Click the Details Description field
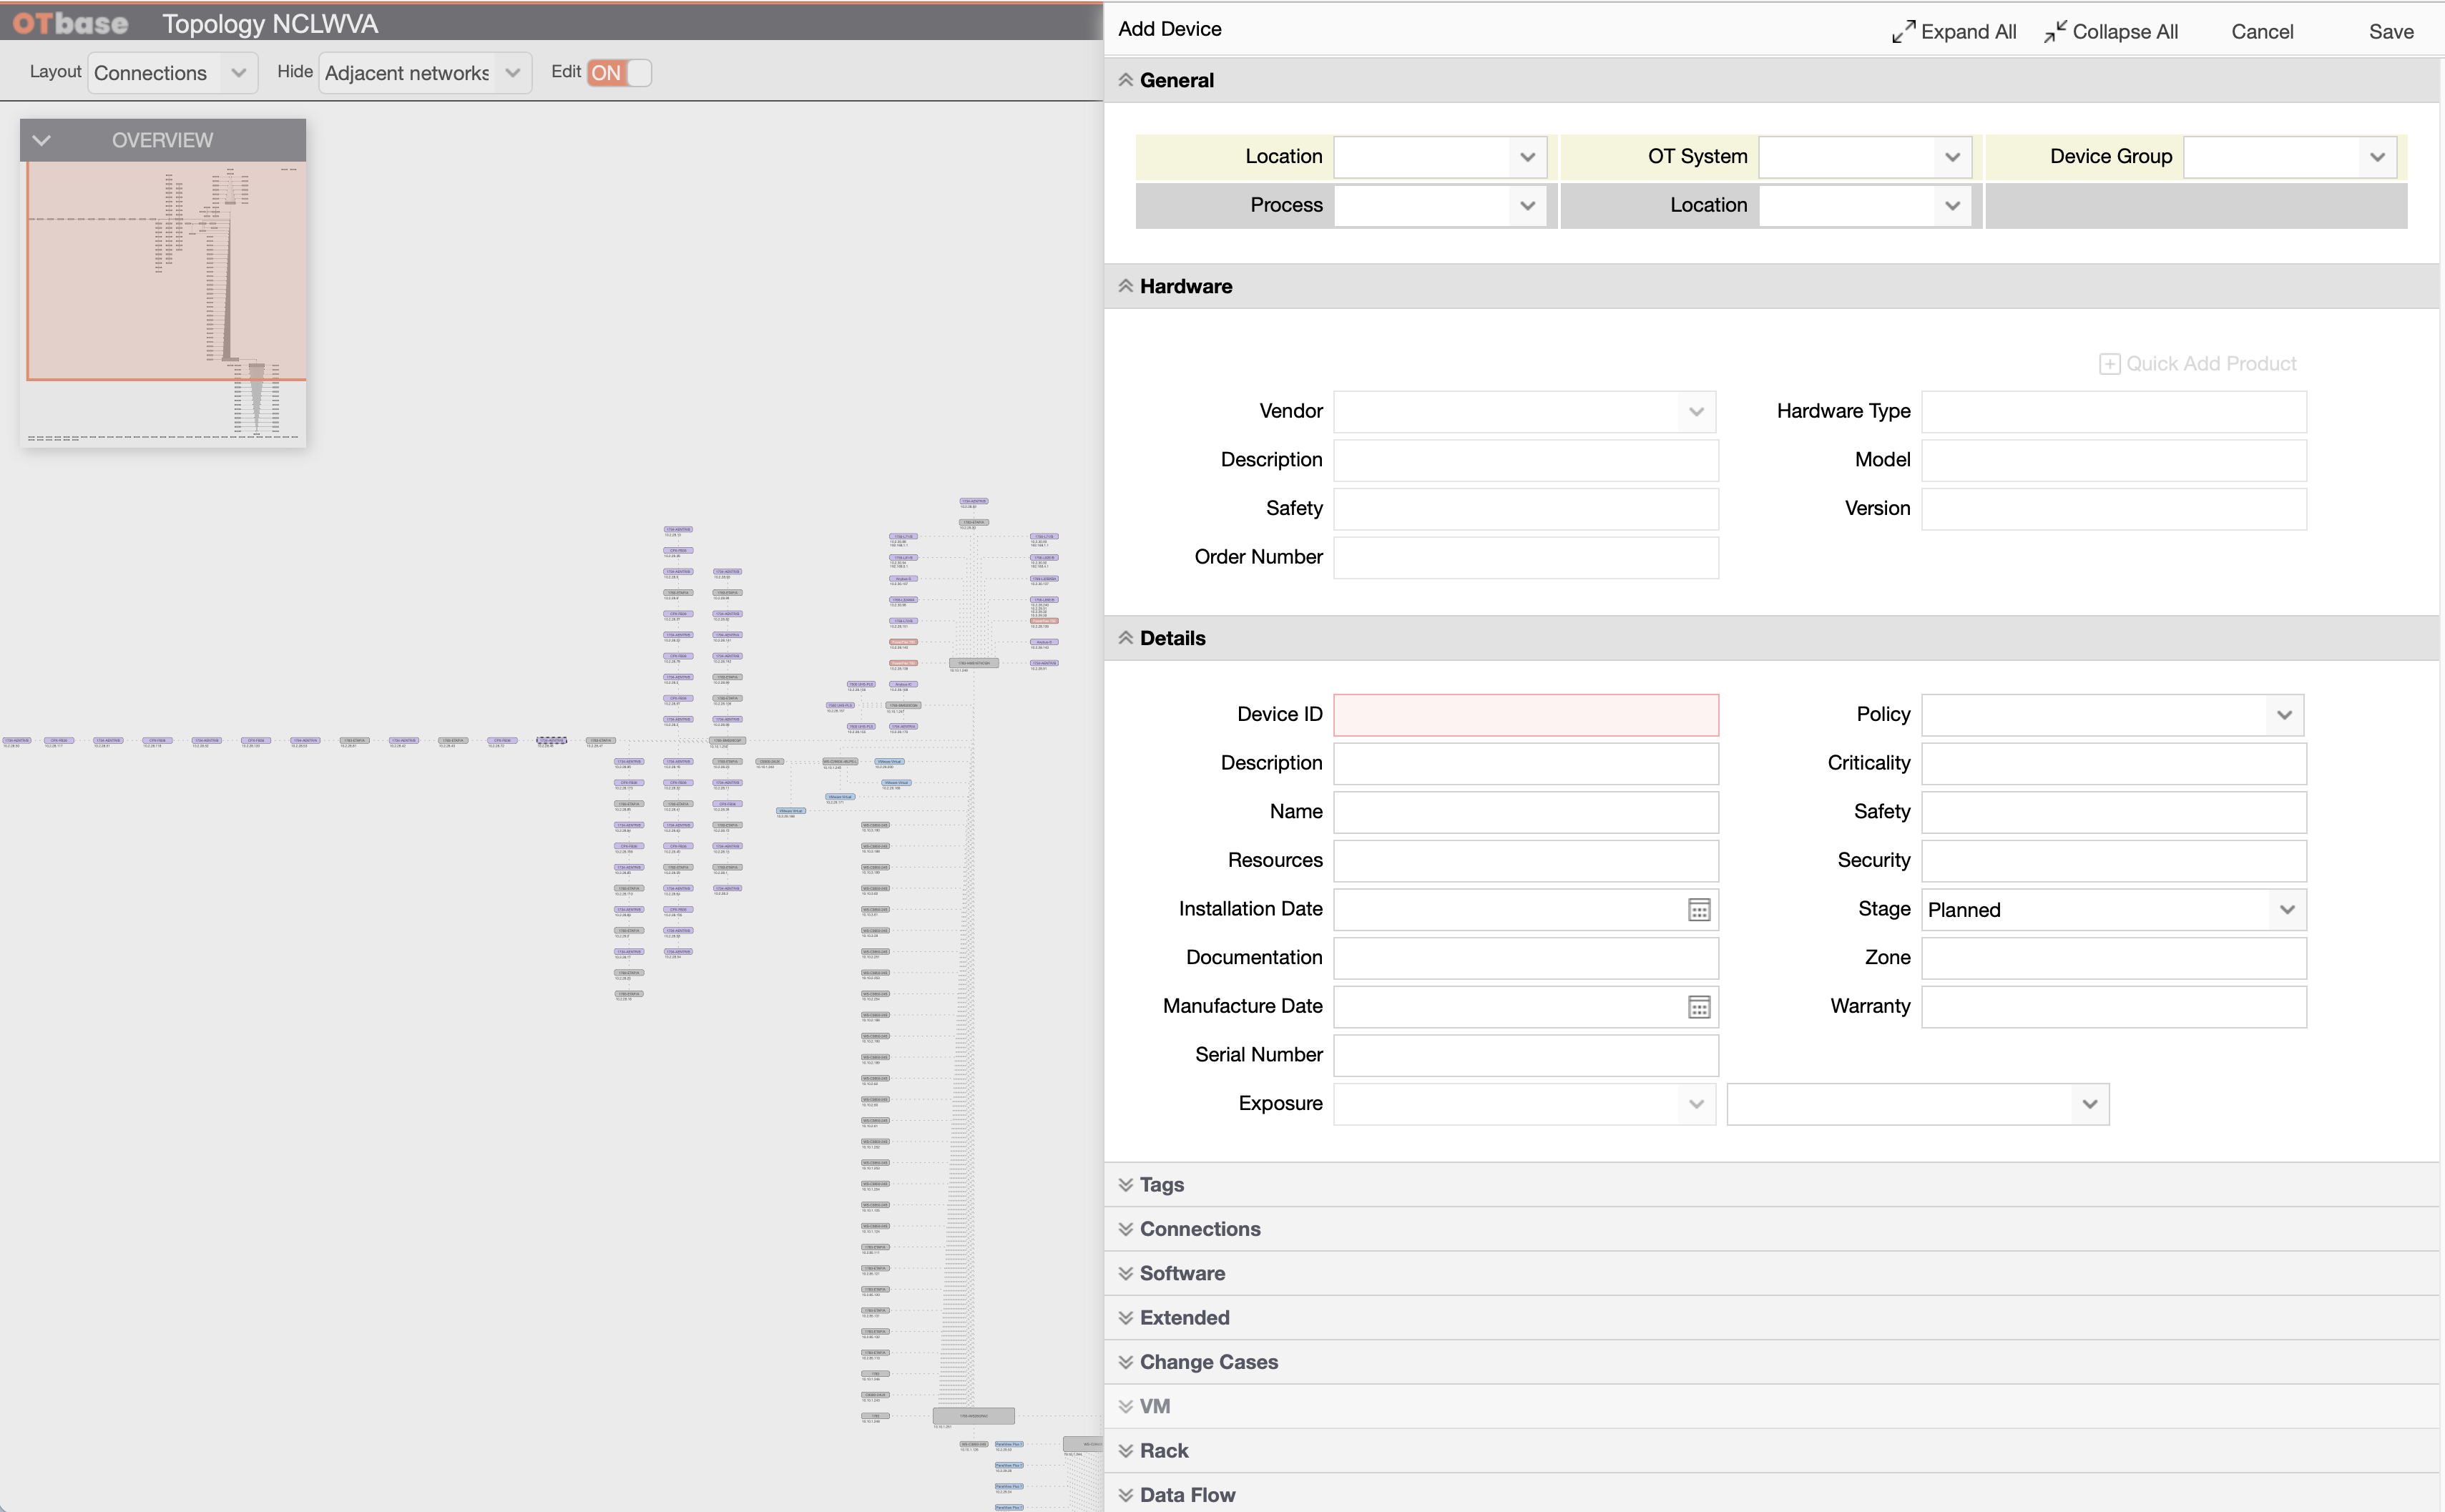2445x1512 pixels. pyautogui.click(x=1526, y=764)
